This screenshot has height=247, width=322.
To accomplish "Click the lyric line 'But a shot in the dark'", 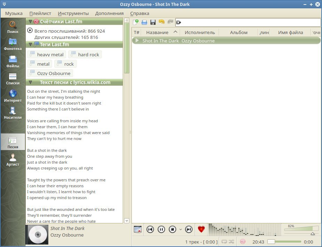I will (47, 150).
